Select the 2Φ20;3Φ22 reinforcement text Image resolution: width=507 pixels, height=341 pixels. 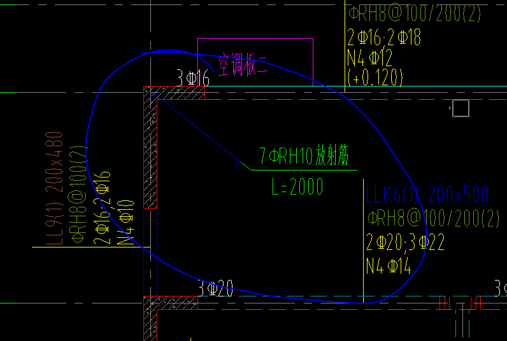[x=406, y=242]
